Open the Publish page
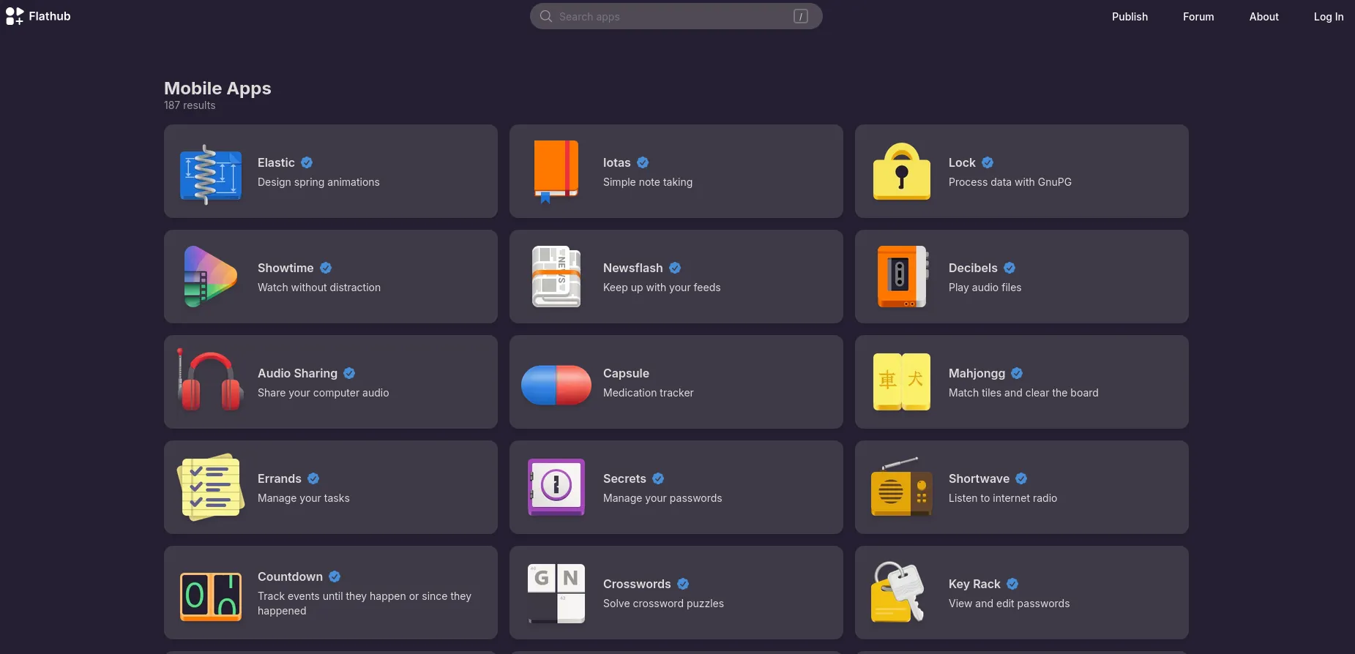1355x654 pixels. [x=1130, y=16]
